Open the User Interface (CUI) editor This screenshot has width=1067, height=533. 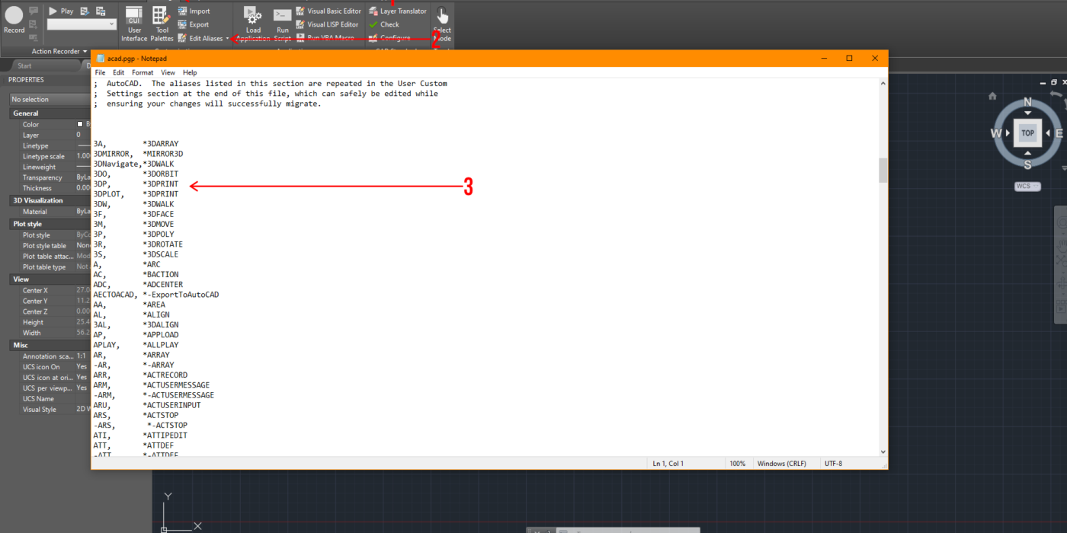pyautogui.click(x=134, y=23)
